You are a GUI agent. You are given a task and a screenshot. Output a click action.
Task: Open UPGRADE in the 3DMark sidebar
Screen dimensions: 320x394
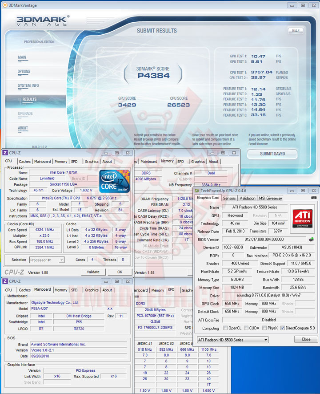pos(25,114)
